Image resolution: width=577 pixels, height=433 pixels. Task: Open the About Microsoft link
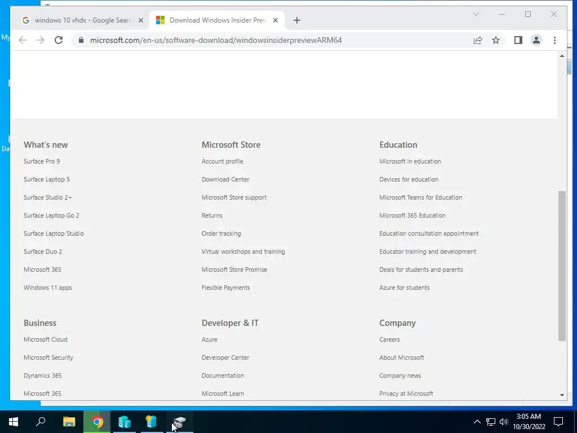coord(401,357)
